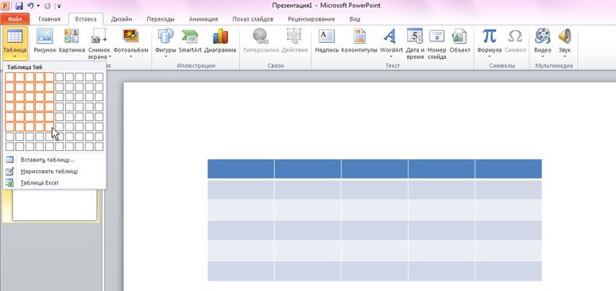
Task: Expand the Формула dropdown arrow
Action: click(490, 56)
